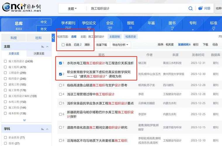Check result 3 checkbox
Screen dimensions: 222x146
click(x=60, y=85)
